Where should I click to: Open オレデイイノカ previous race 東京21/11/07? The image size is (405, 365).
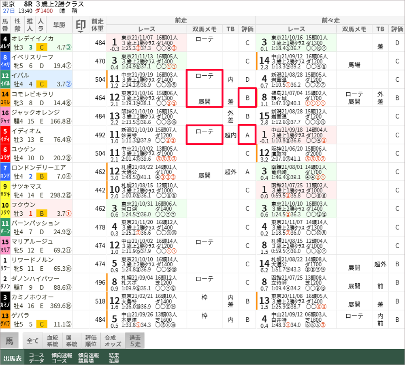pyautogui.click(x=147, y=42)
